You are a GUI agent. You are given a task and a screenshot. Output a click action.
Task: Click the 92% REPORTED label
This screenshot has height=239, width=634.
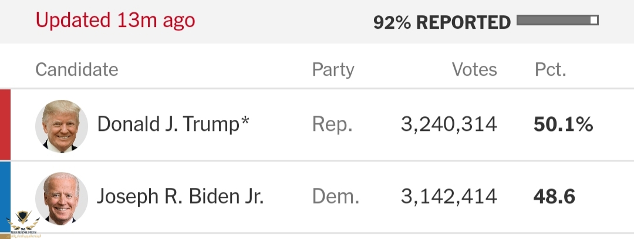(x=441, y=22)
